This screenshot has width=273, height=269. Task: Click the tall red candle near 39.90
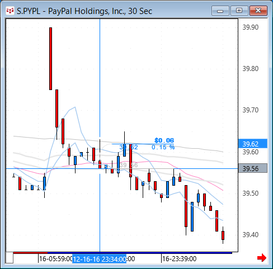pos(50,59)
